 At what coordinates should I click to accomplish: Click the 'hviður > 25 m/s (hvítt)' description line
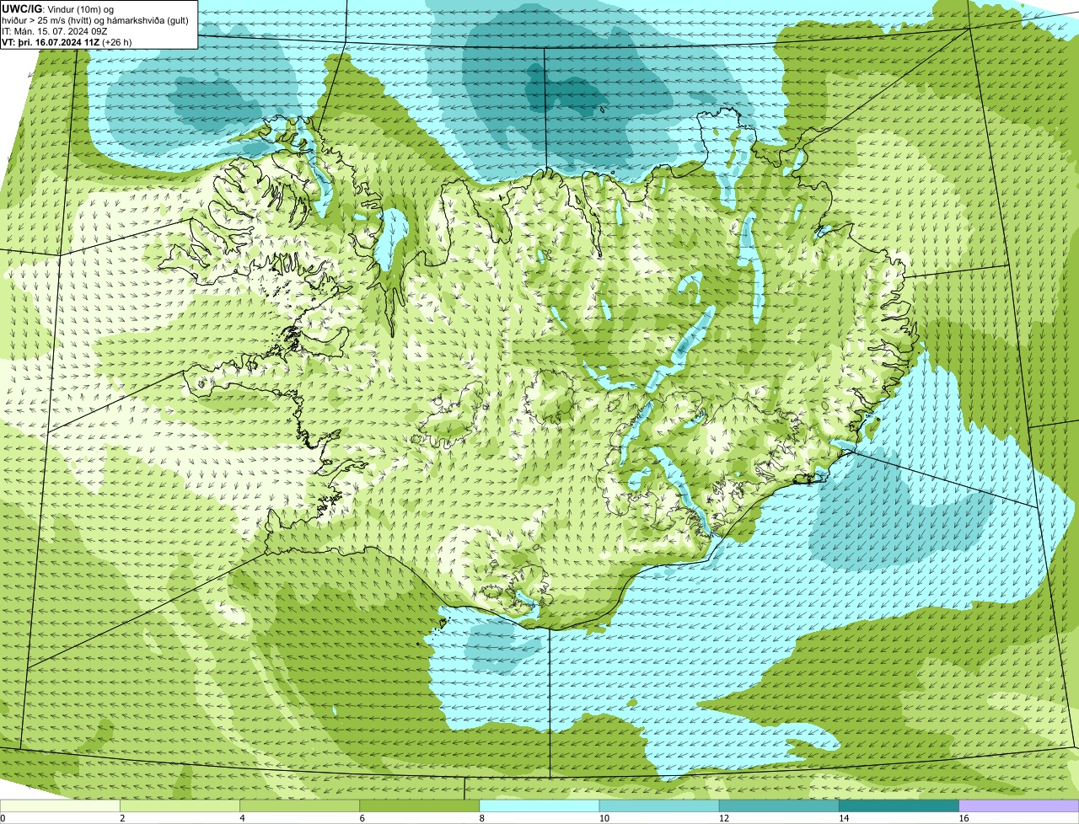[x=95, y=20]
